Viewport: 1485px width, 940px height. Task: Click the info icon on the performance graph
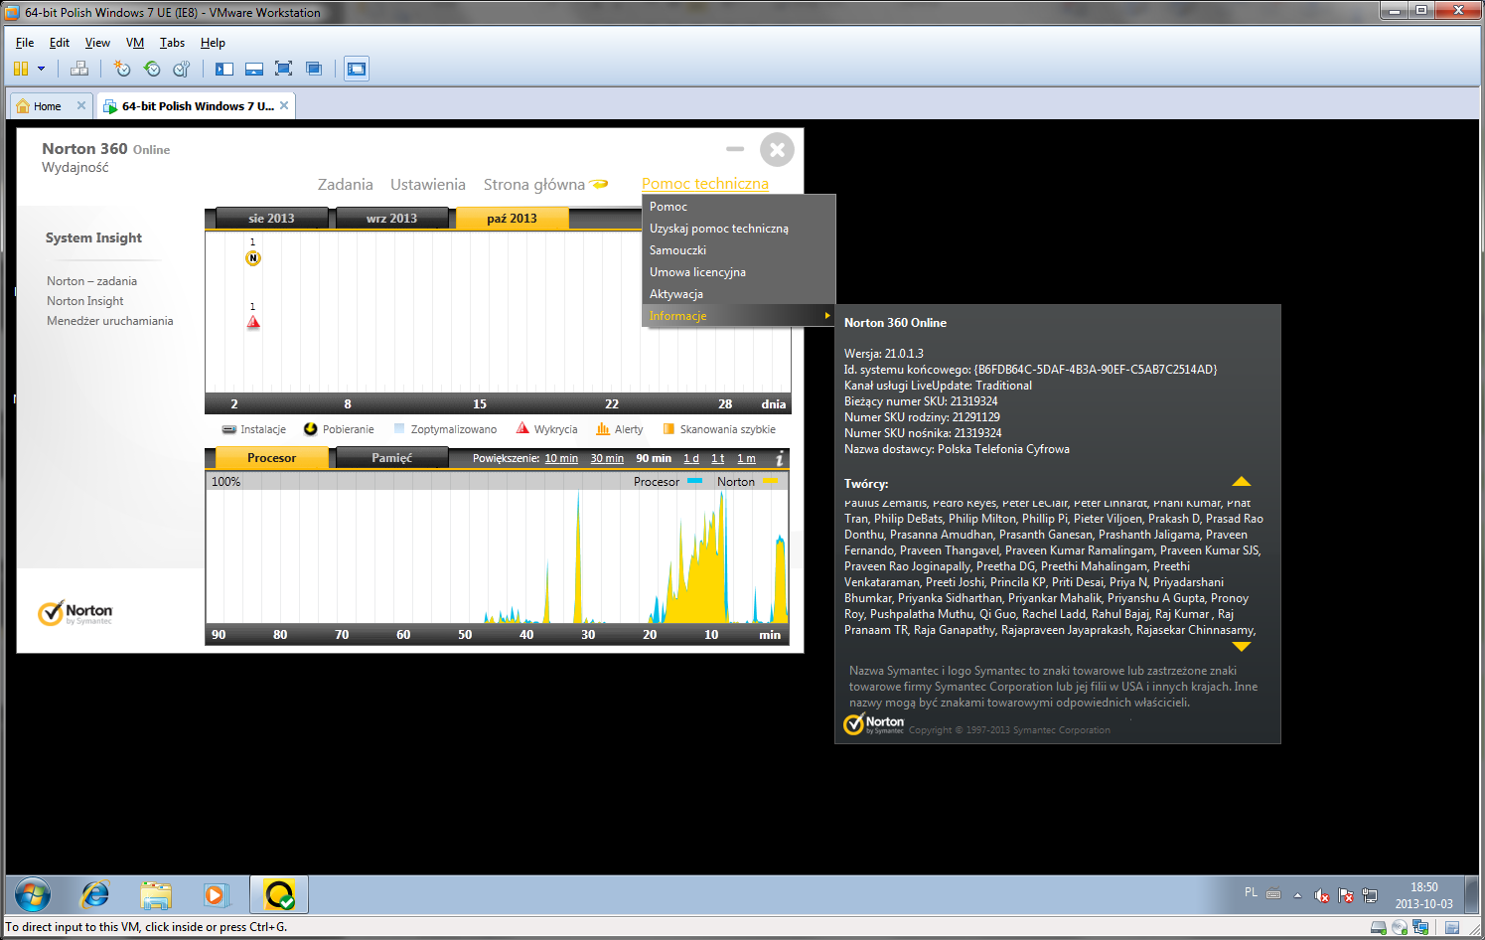point(779,459)
